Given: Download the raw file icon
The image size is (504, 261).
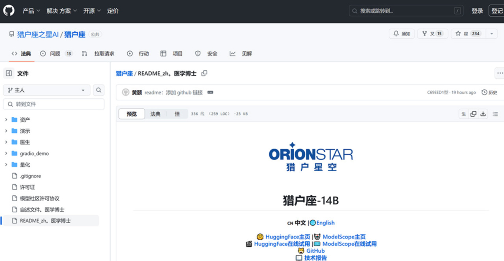Looking at the screenshot, I should (x=483, y=114).
